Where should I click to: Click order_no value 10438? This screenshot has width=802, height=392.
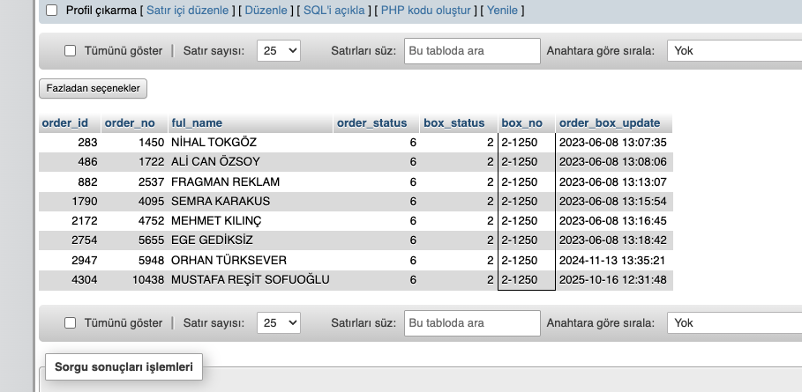click(148, 280)
